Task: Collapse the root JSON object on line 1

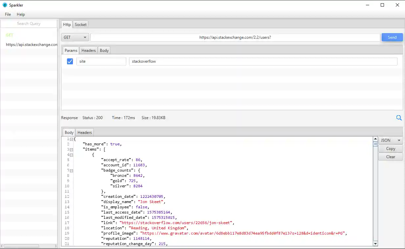Action: 71,139
